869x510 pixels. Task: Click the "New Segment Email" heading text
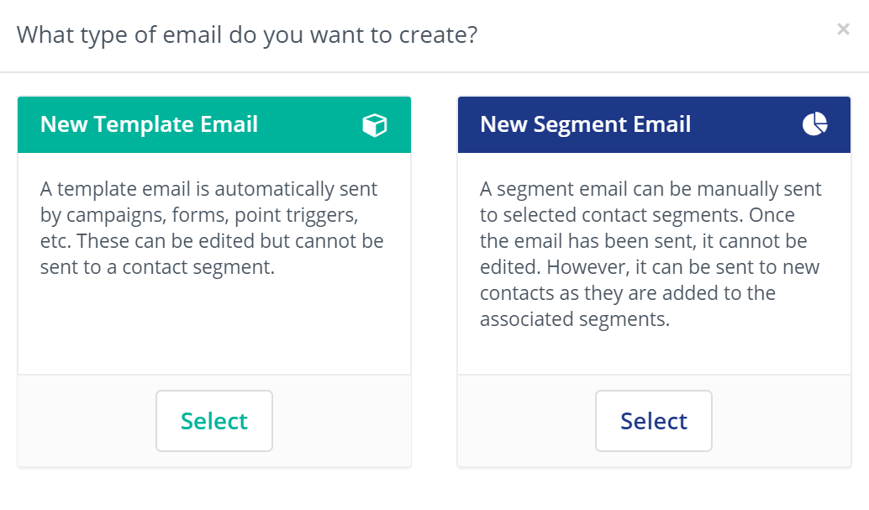click(x=585, y=124)
